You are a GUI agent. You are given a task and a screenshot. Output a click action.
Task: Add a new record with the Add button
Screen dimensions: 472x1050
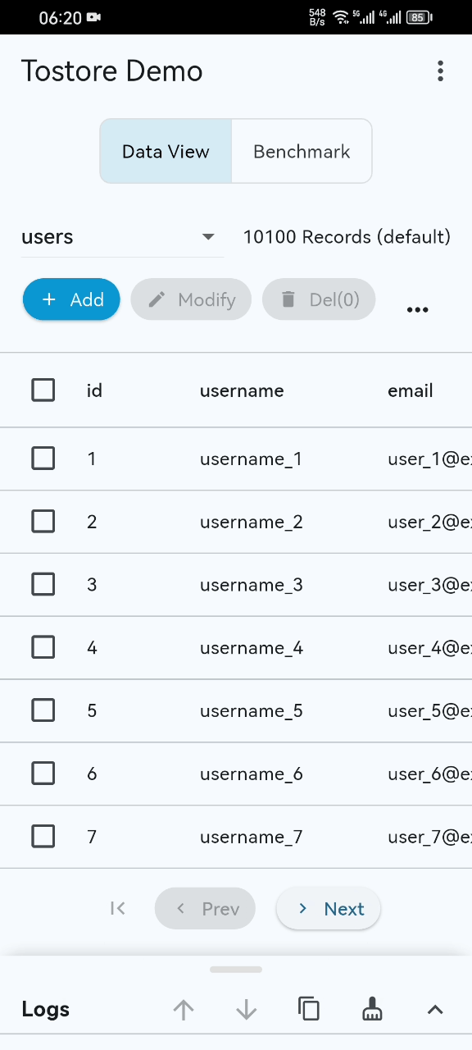tap(71, 299)
